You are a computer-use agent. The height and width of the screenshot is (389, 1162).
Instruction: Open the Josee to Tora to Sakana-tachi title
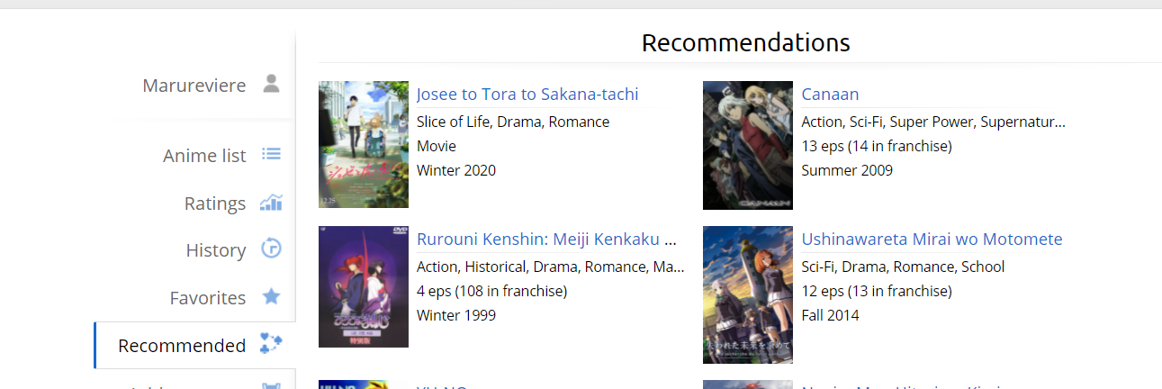527,95
